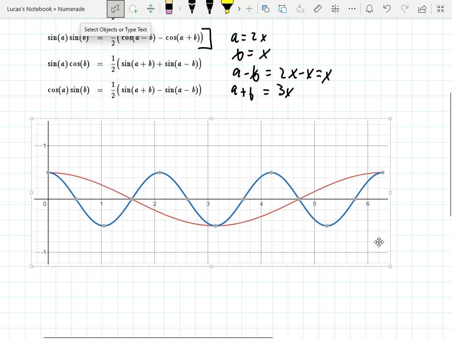The width and height of the screenshot is (452, 339).
Task: Select the second black pen swatch
Action: click(x=209, y=8)
